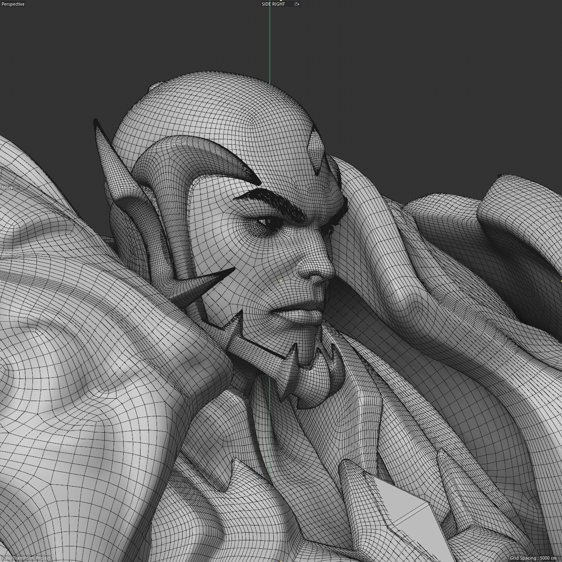Image resolution: width=562 pixels, height=562 pixels.
Task: Click the camera icon beside SIDE RIGHT
Action: pyautogui.click(x=297, y=4)
